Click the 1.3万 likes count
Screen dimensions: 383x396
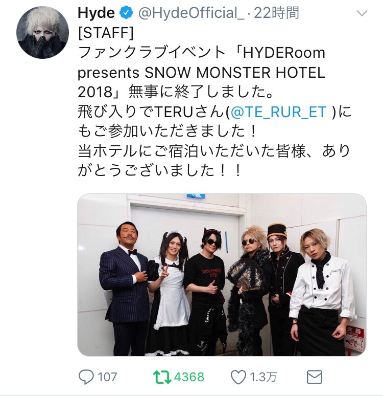pyautogui.click(x=263, y=377)
